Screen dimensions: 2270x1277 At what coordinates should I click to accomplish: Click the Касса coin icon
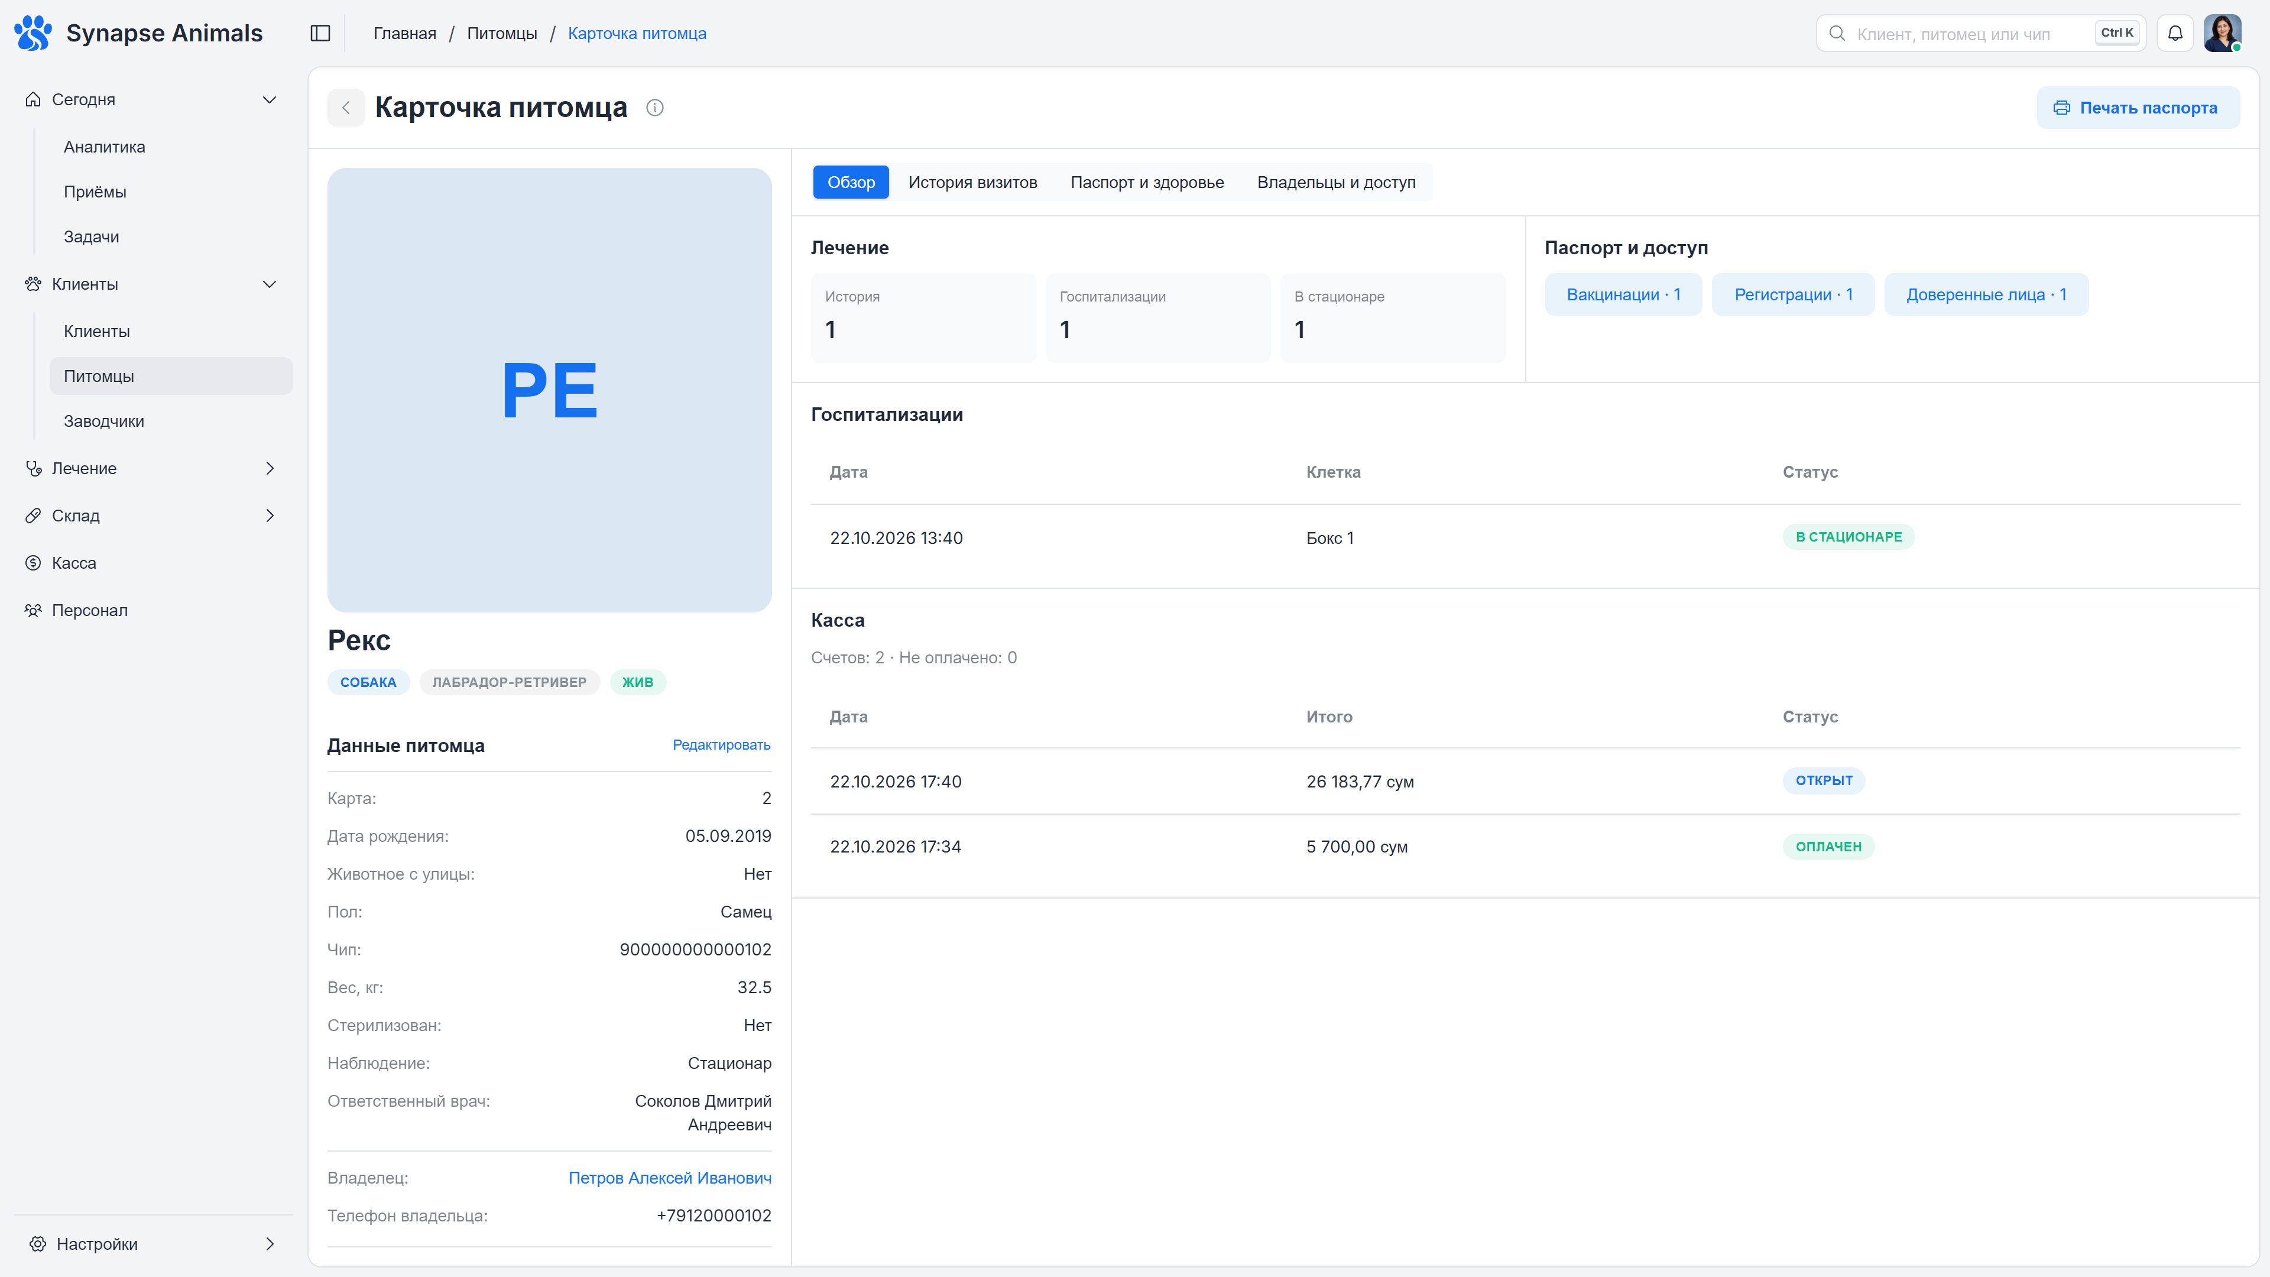(34, 563)
